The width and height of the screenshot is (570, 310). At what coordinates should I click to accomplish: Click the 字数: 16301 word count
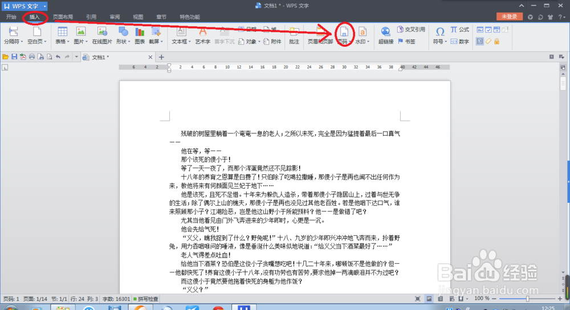click(x=116, y=299)
